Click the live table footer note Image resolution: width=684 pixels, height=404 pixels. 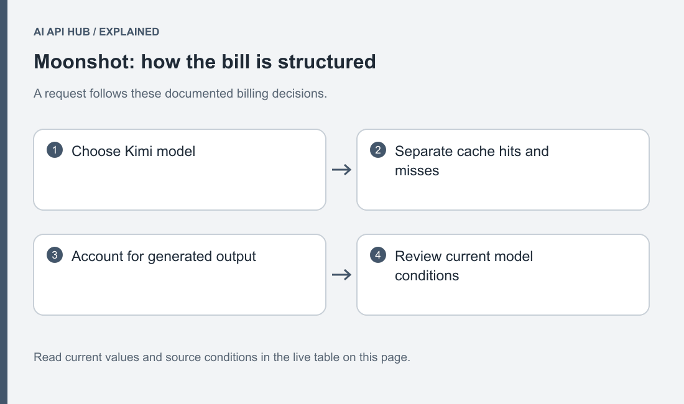point(221,357)
